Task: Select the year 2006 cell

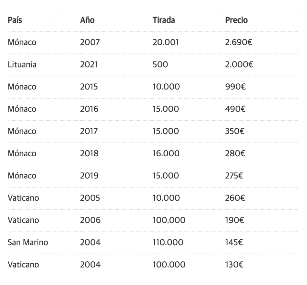Action: click(90, 220)
